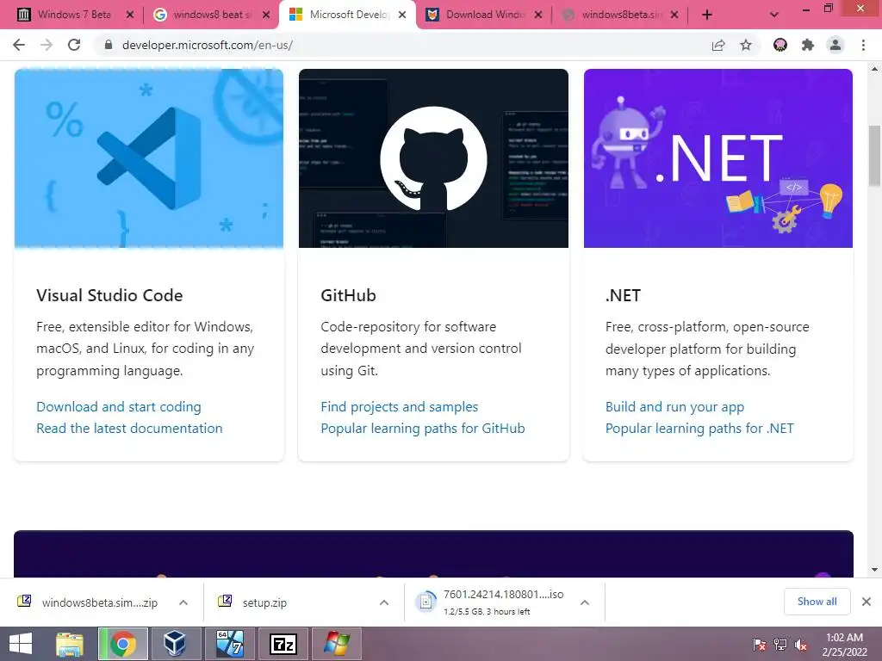Click the Chrome taskbar icon
The width and height of the screenshot is (882, 661).
(122, 644)
